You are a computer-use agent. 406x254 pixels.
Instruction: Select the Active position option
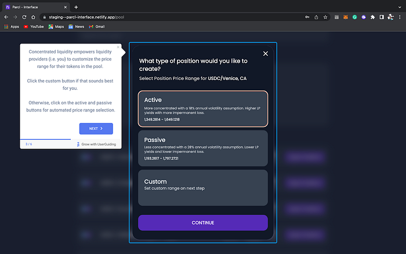(x=203, y=109)
